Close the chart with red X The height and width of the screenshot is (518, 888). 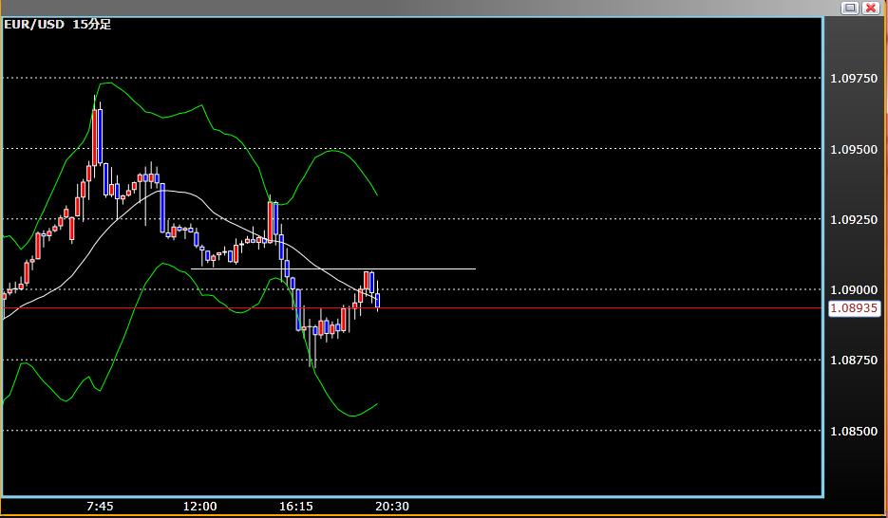[x=873, y=8]
